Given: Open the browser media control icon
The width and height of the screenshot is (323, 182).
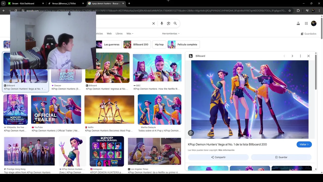Looking at the screenshot, I should [307, 11].
